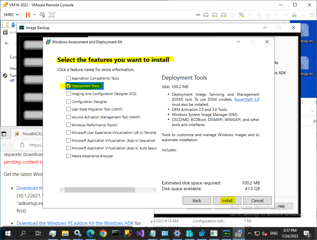The width and height of the screenshot is (317, 240).
Task: Check the App-V Sequencer checkbox
Action: click(68, 141)
